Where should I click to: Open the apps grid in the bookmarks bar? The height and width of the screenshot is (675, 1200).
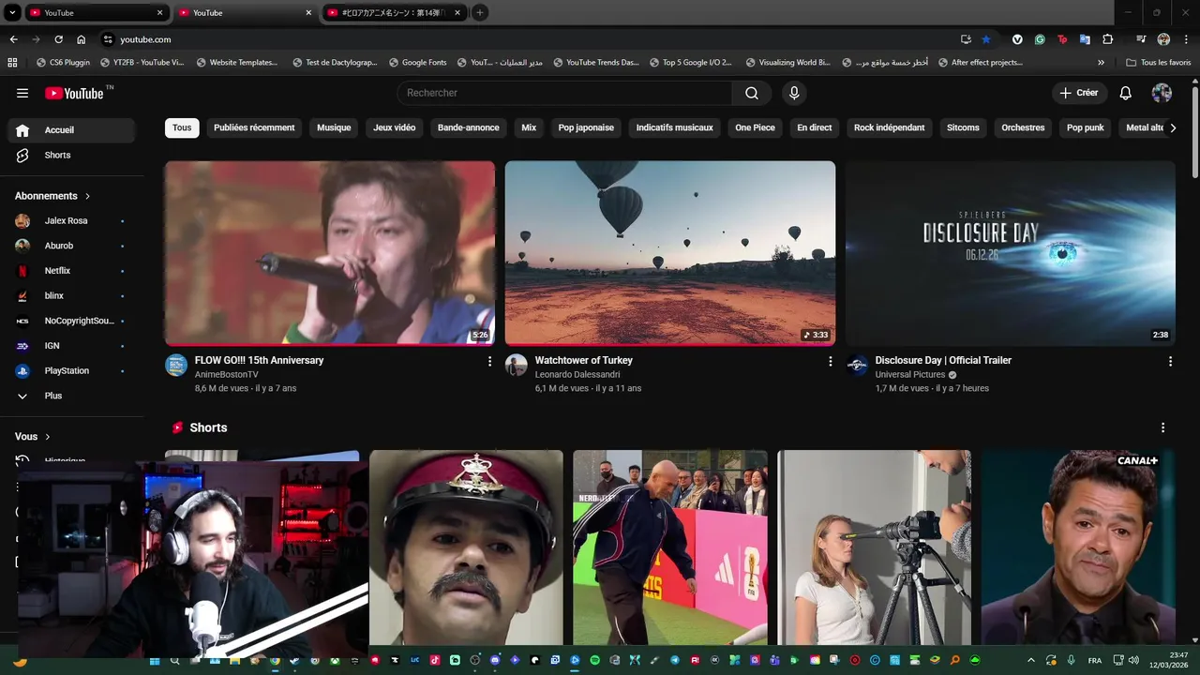click(12, 63)
